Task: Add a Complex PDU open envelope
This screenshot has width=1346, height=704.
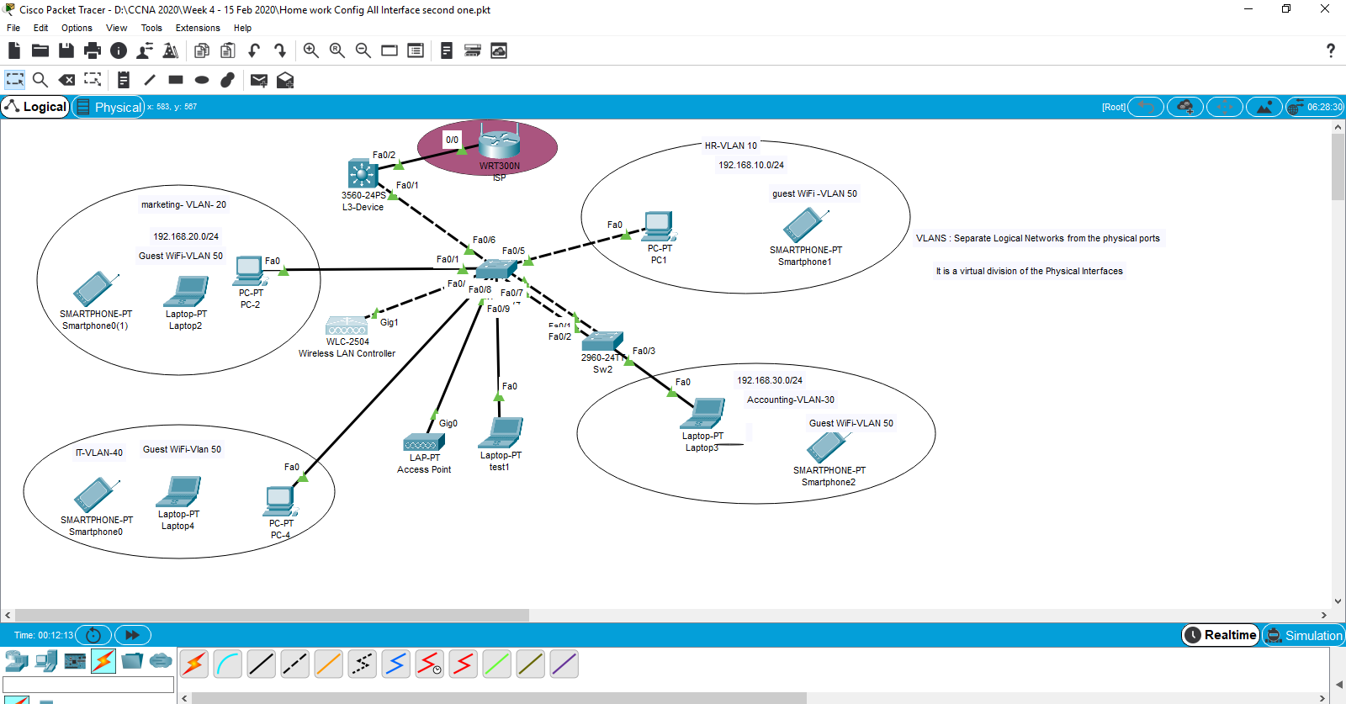Action: [x=285, y=80]
